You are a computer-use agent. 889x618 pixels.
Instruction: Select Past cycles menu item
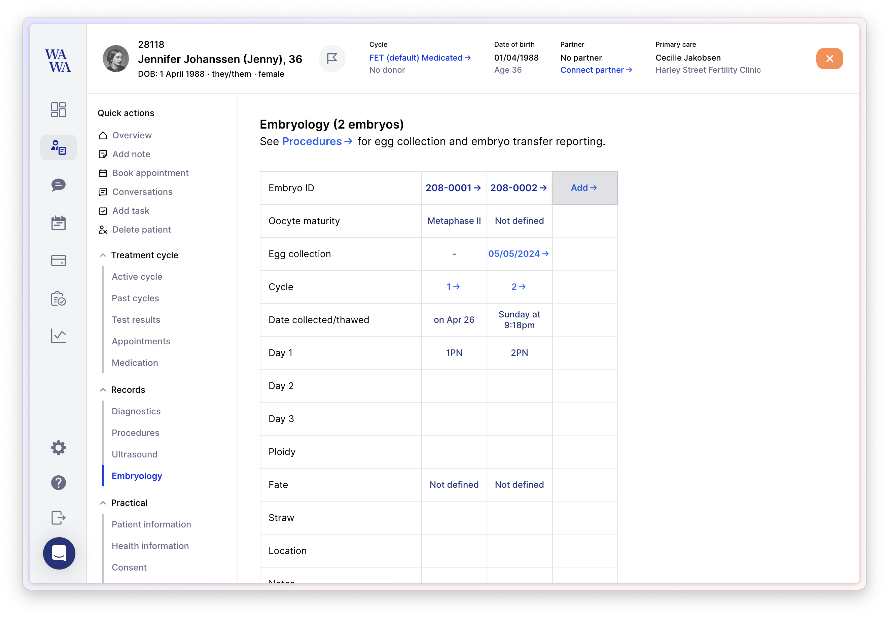[x=136, y=298]
